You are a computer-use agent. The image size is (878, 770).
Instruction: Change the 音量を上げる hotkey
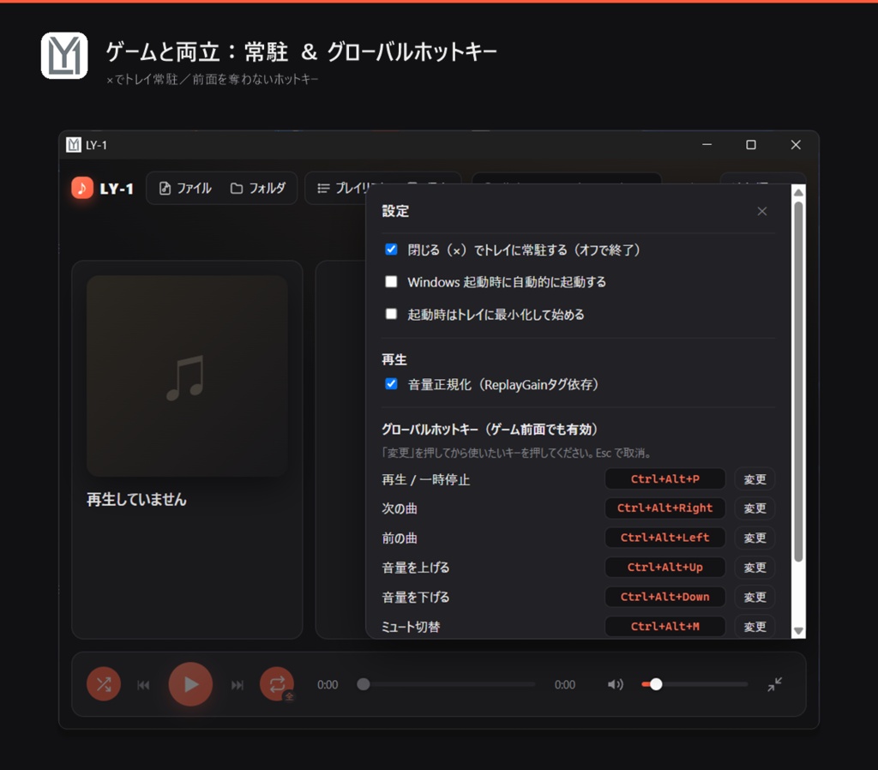click(755, 568)
